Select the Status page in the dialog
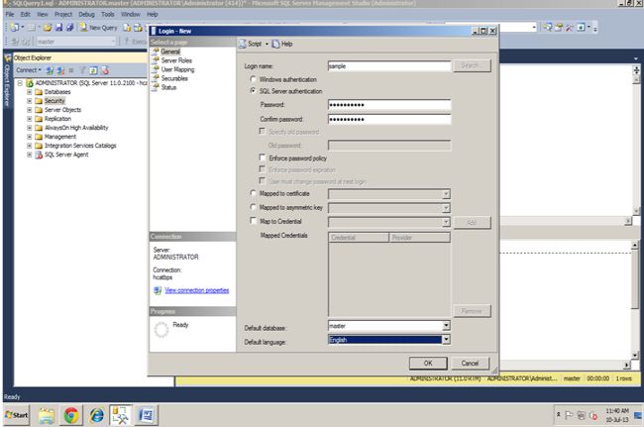 [168, 87]
